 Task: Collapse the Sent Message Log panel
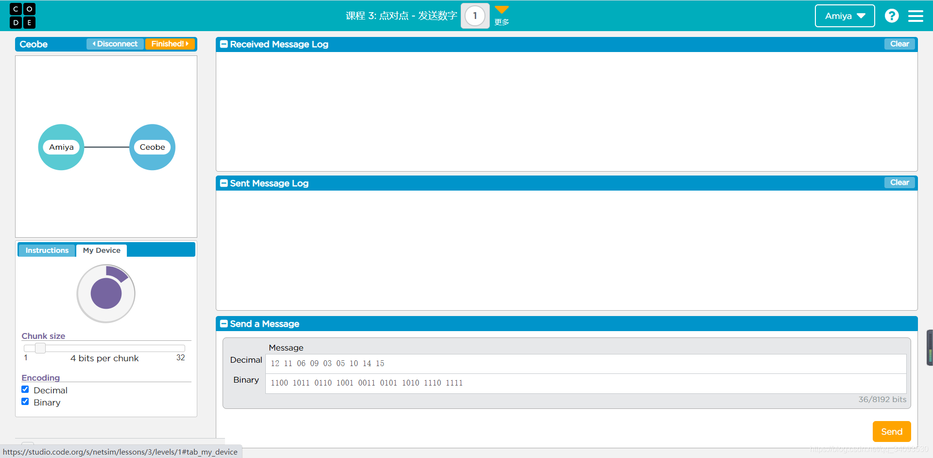click(x=224, y=183)
